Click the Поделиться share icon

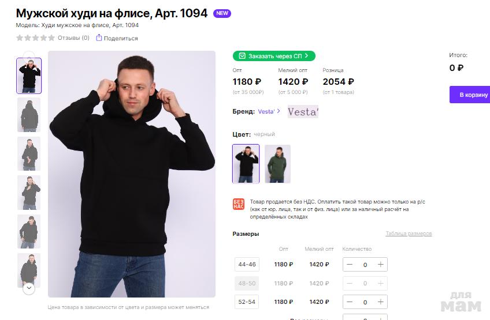(x=99, y=38)
